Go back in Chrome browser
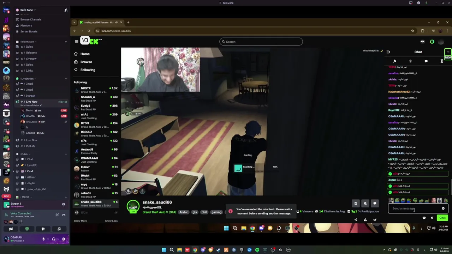Image resolution: width=452 pixels, height=254 pixels. tap(75, 31)
